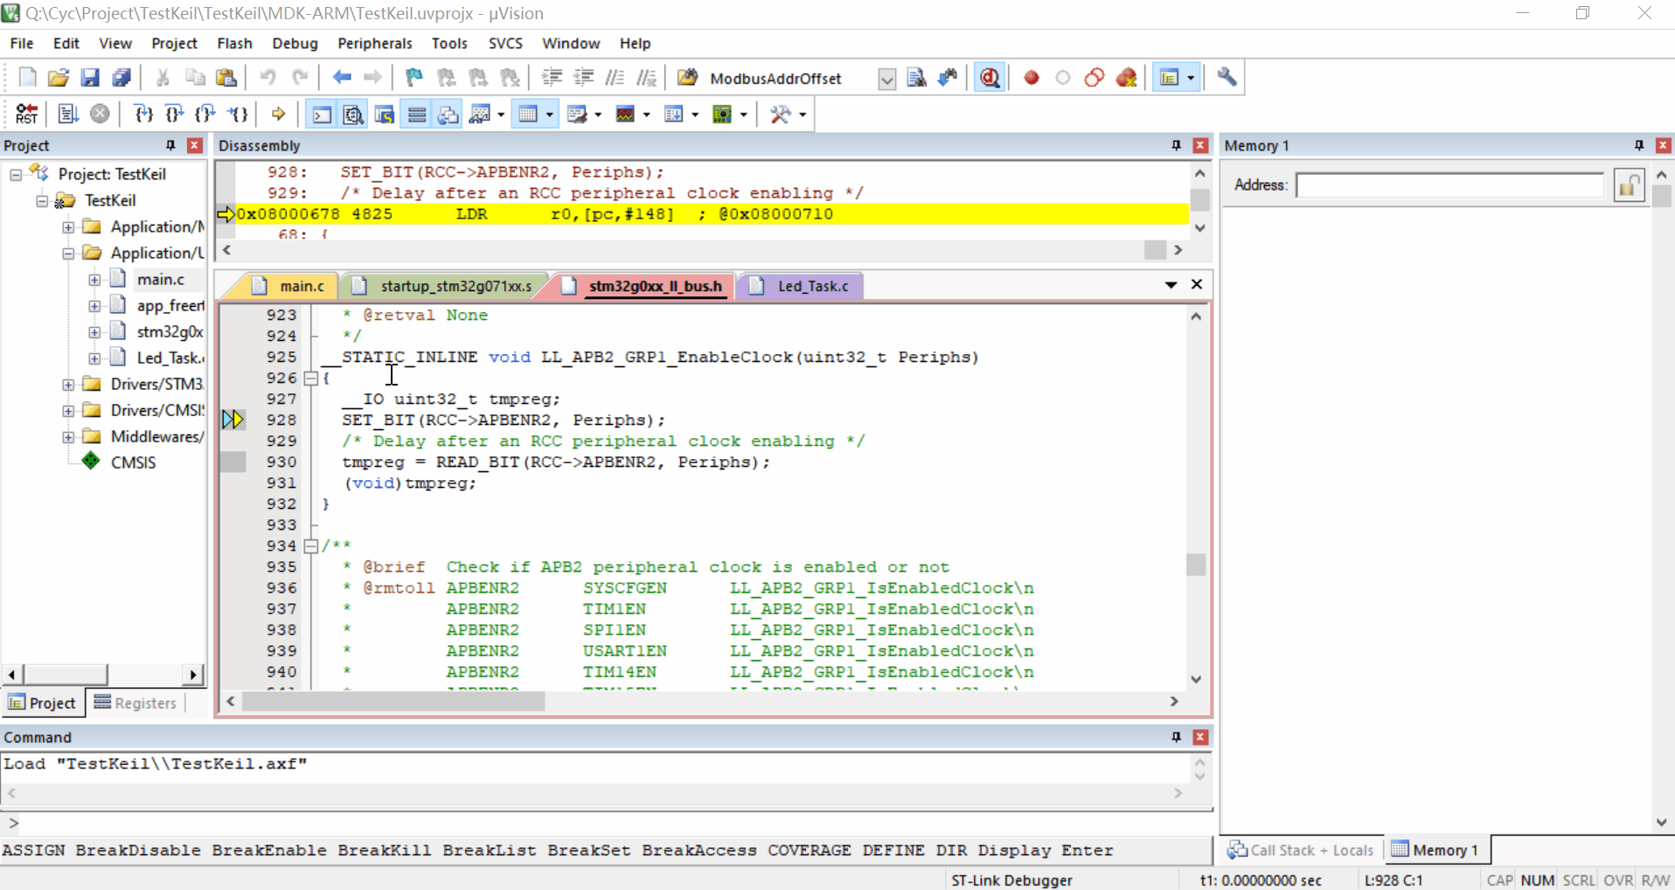This screenshot has width=1675, height=890.
Task: Click the bookmark flag icon
Action: tap(414, 78)
